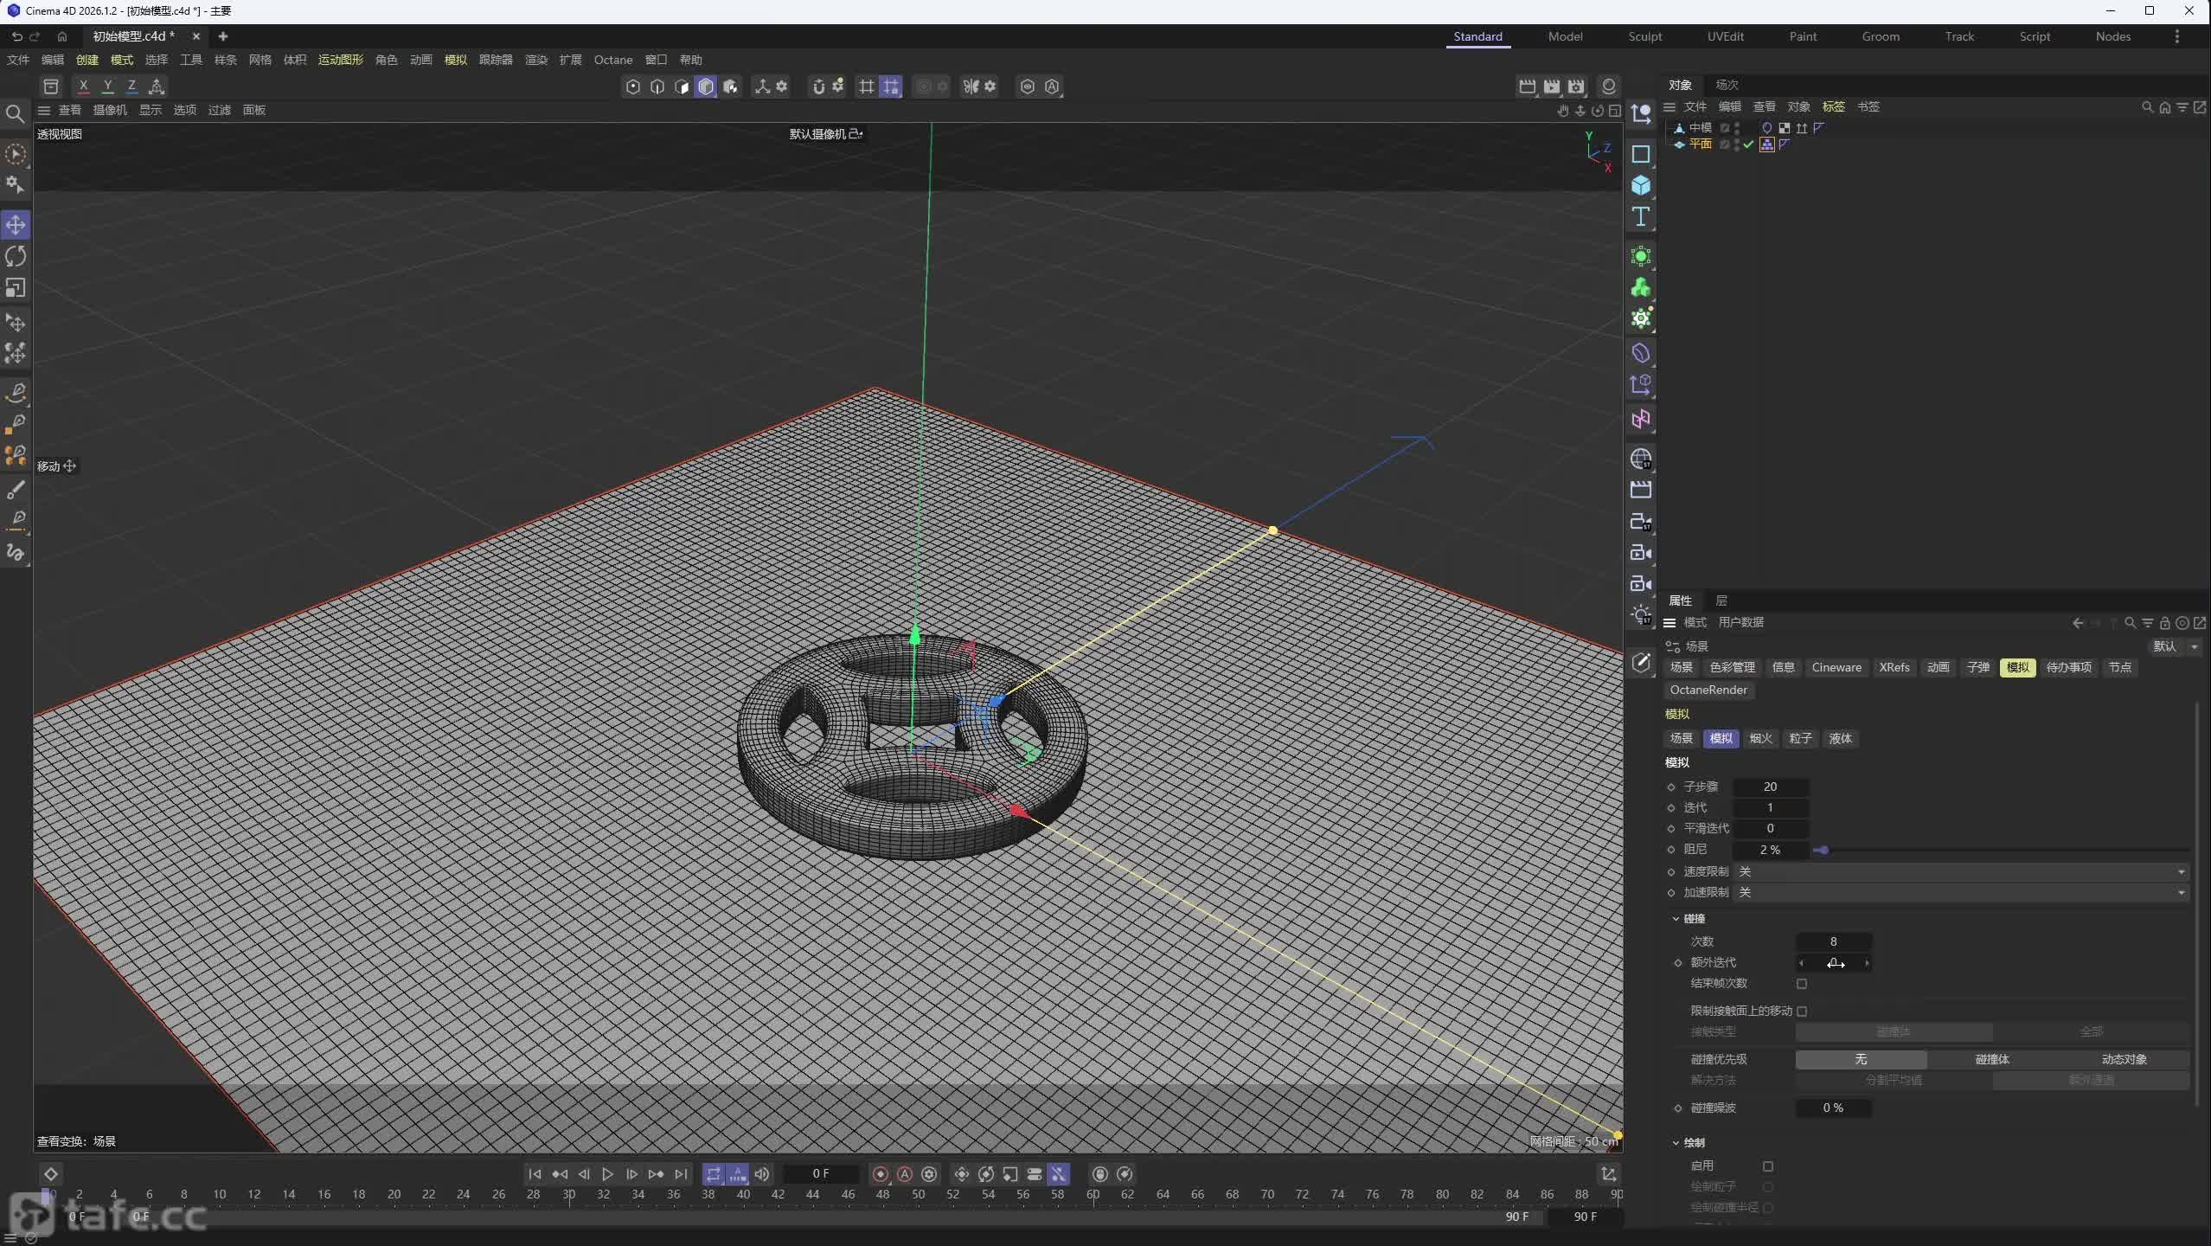Image resolution: width=2211 pixels, height=1246 pixels.
Task: Open the 速度限制 dropdown
Action: pyautogui.click(x=1960, y=871)
